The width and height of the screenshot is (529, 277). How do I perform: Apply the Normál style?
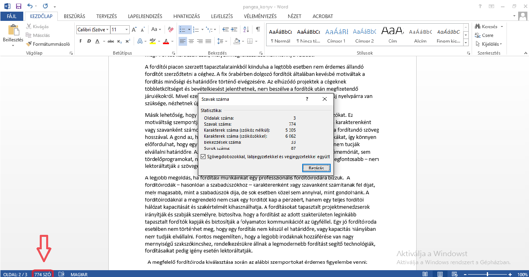tap(280, 35)
